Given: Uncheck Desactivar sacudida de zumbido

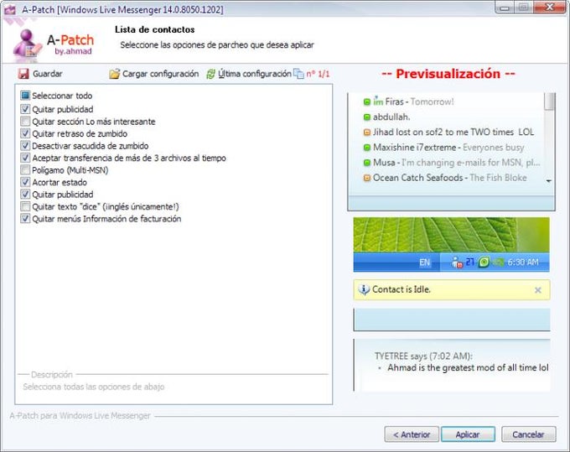Looking at the screenshot, I should click(x=25, y=146).
